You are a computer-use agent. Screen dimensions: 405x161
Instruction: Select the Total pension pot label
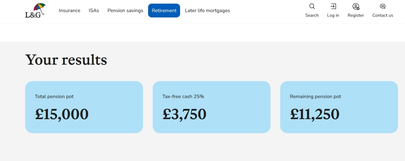[54, 96]
